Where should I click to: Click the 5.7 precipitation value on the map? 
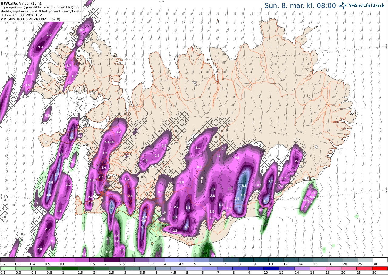tap(56, 174)
